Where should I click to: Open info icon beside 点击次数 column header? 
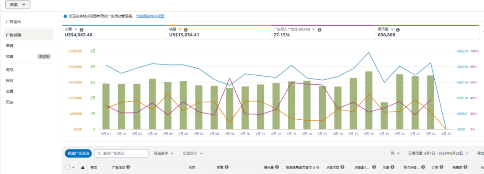(343, 167)
